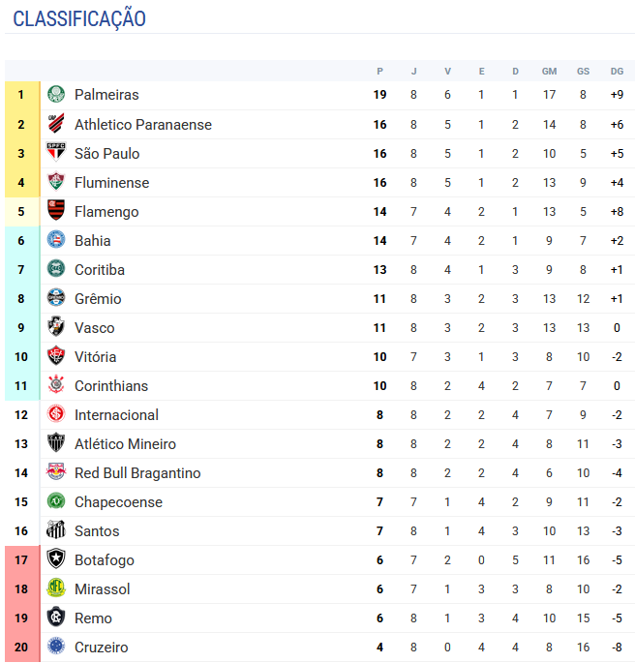This screenshot has width=635, height=663.
Task: Click the Botafogo club crest icon
Action: point(56,559)
